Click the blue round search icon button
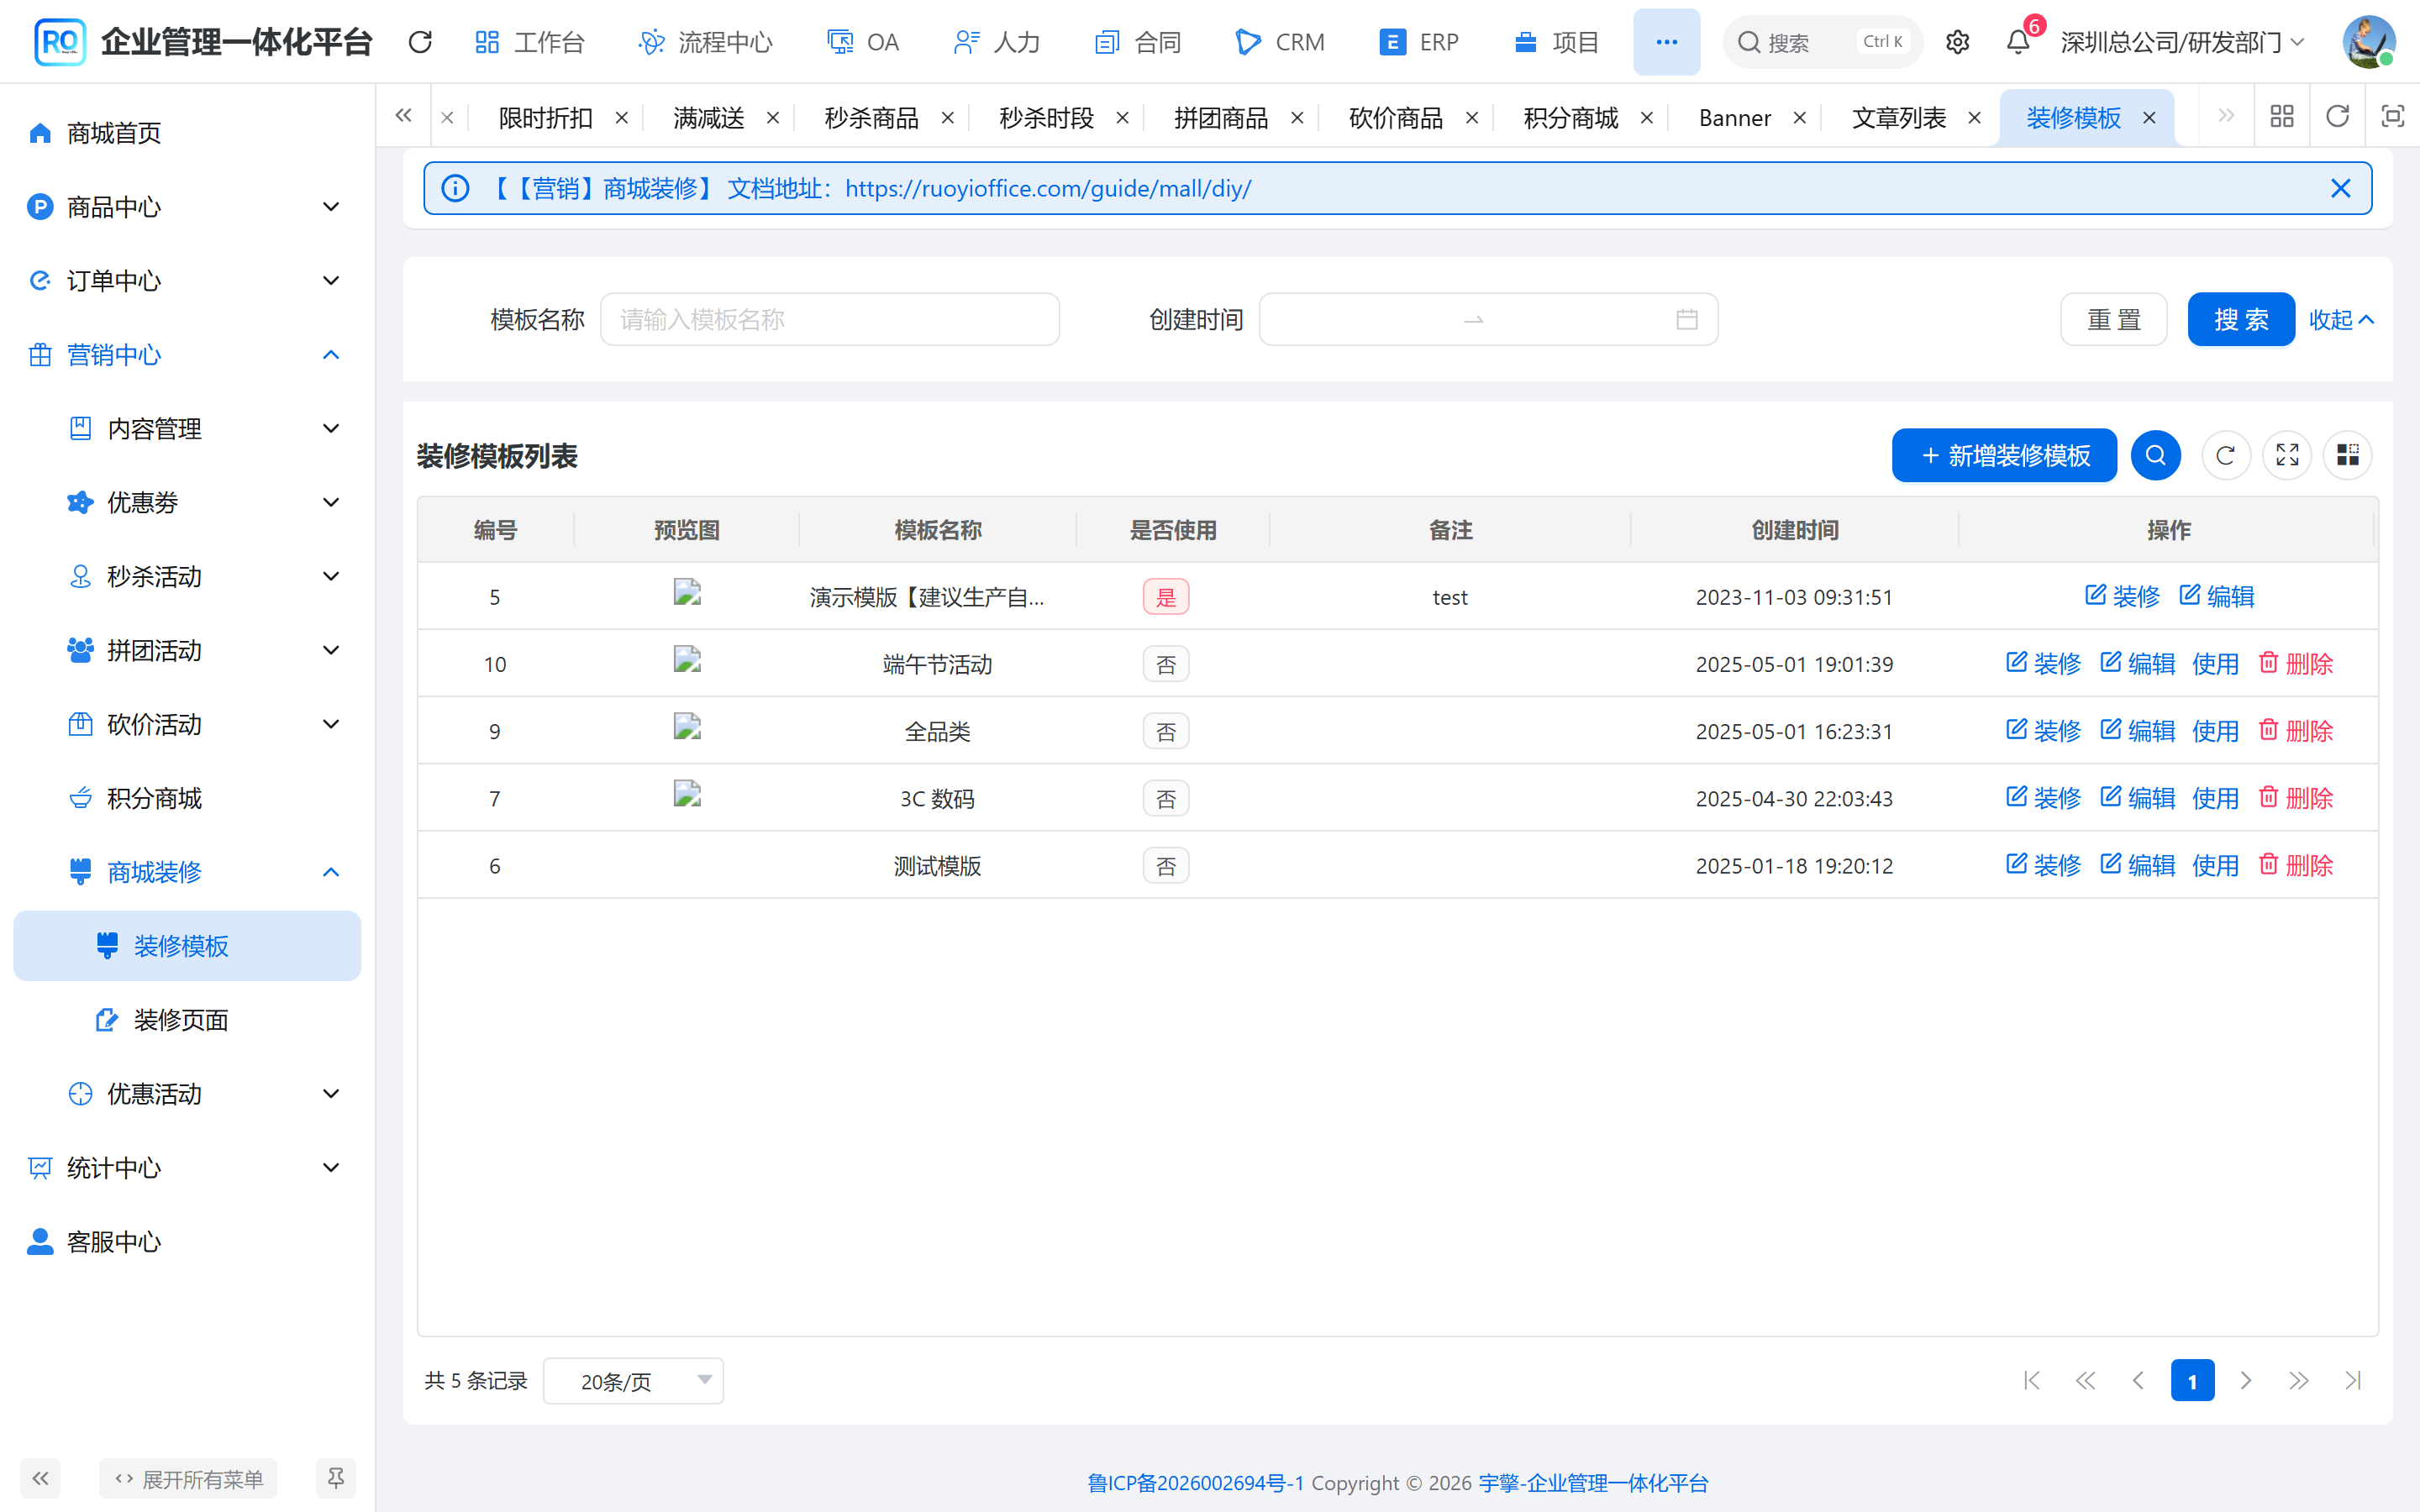Image resolution: width=2420 pixels, height=1512 pixels. click(2155, 456)
